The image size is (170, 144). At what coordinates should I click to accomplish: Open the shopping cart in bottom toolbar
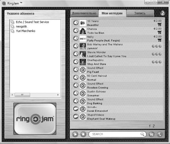tap(151, 134)
